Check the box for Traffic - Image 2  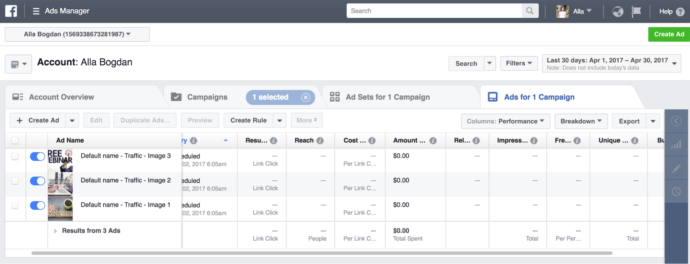(x=15, y=181)
